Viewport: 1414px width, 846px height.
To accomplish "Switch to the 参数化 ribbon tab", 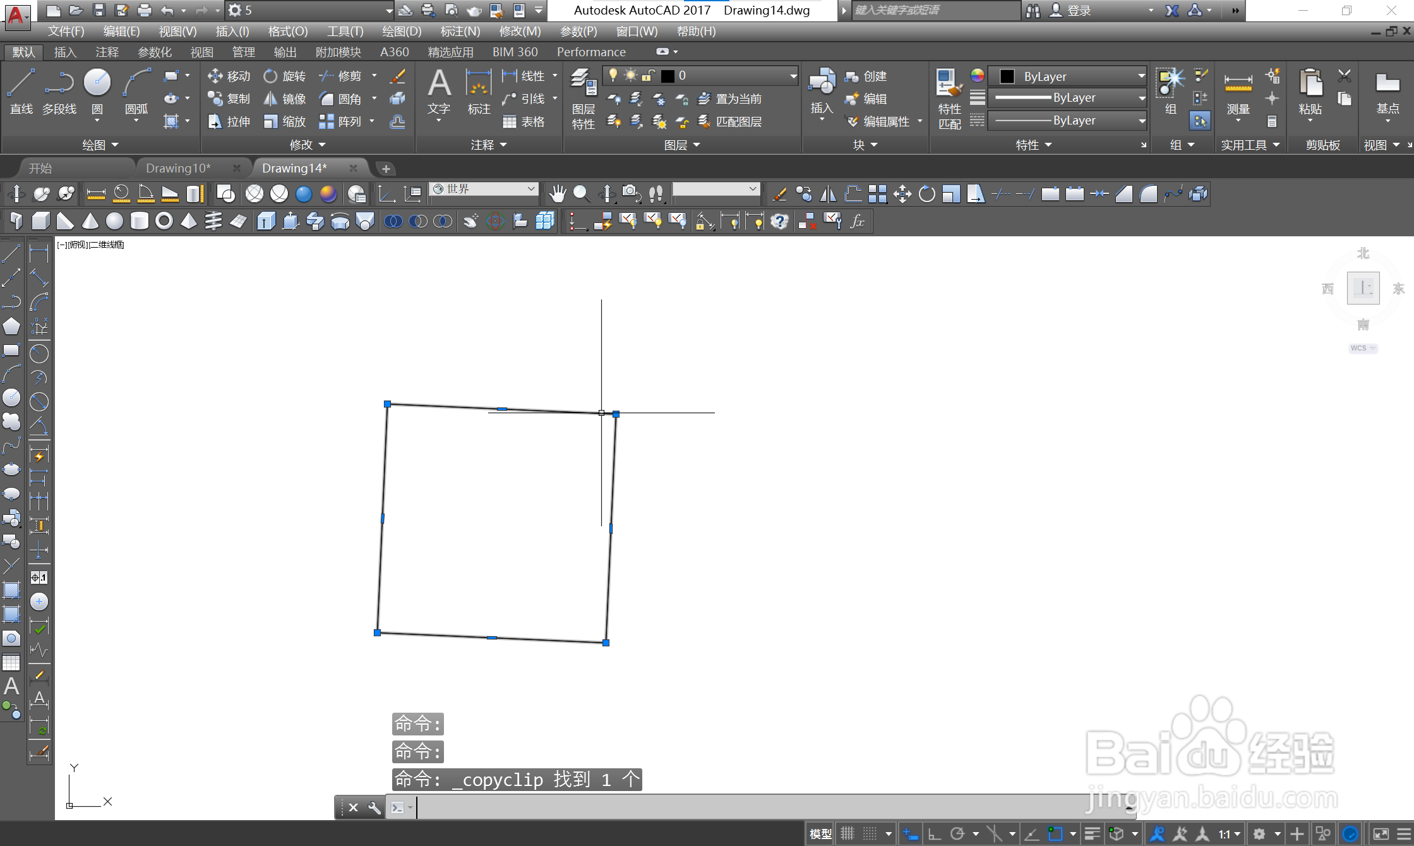I will pyautogui.click(x=155, y=52).
